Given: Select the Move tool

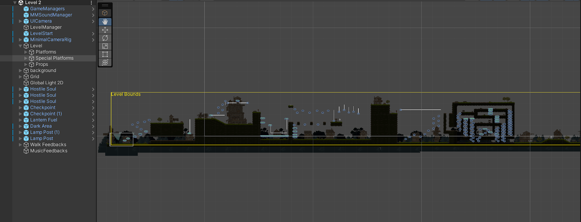Looking at the screenshot, I should pos(105,30).
